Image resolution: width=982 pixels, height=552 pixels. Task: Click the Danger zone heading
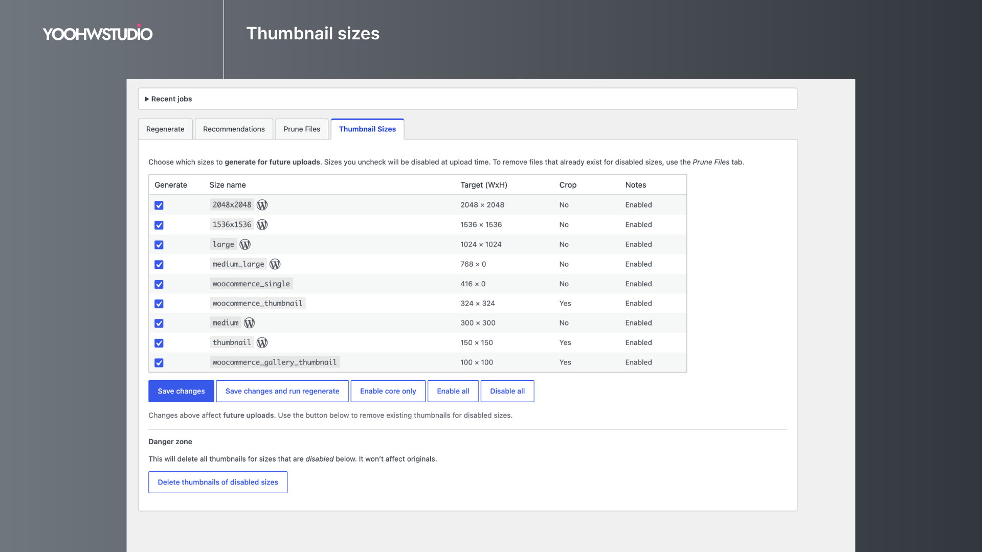pos(170,442)
